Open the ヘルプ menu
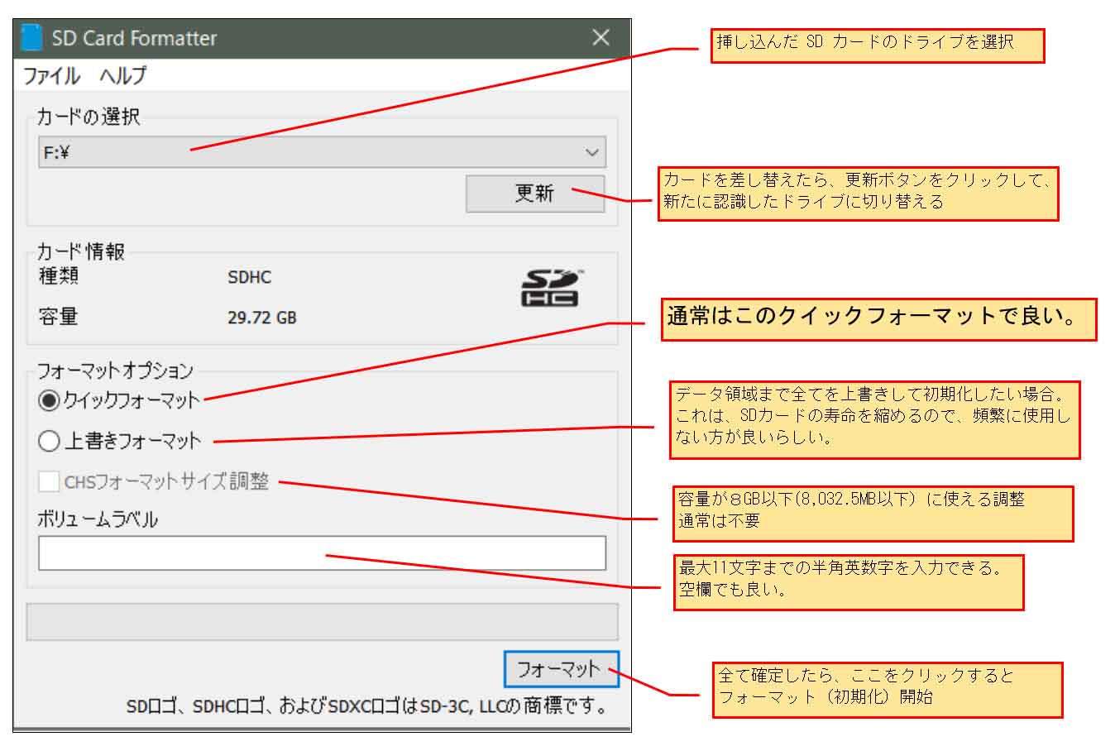Image resolution: width=1115 pixels, height=746 pixels. [x=122, y=76]
